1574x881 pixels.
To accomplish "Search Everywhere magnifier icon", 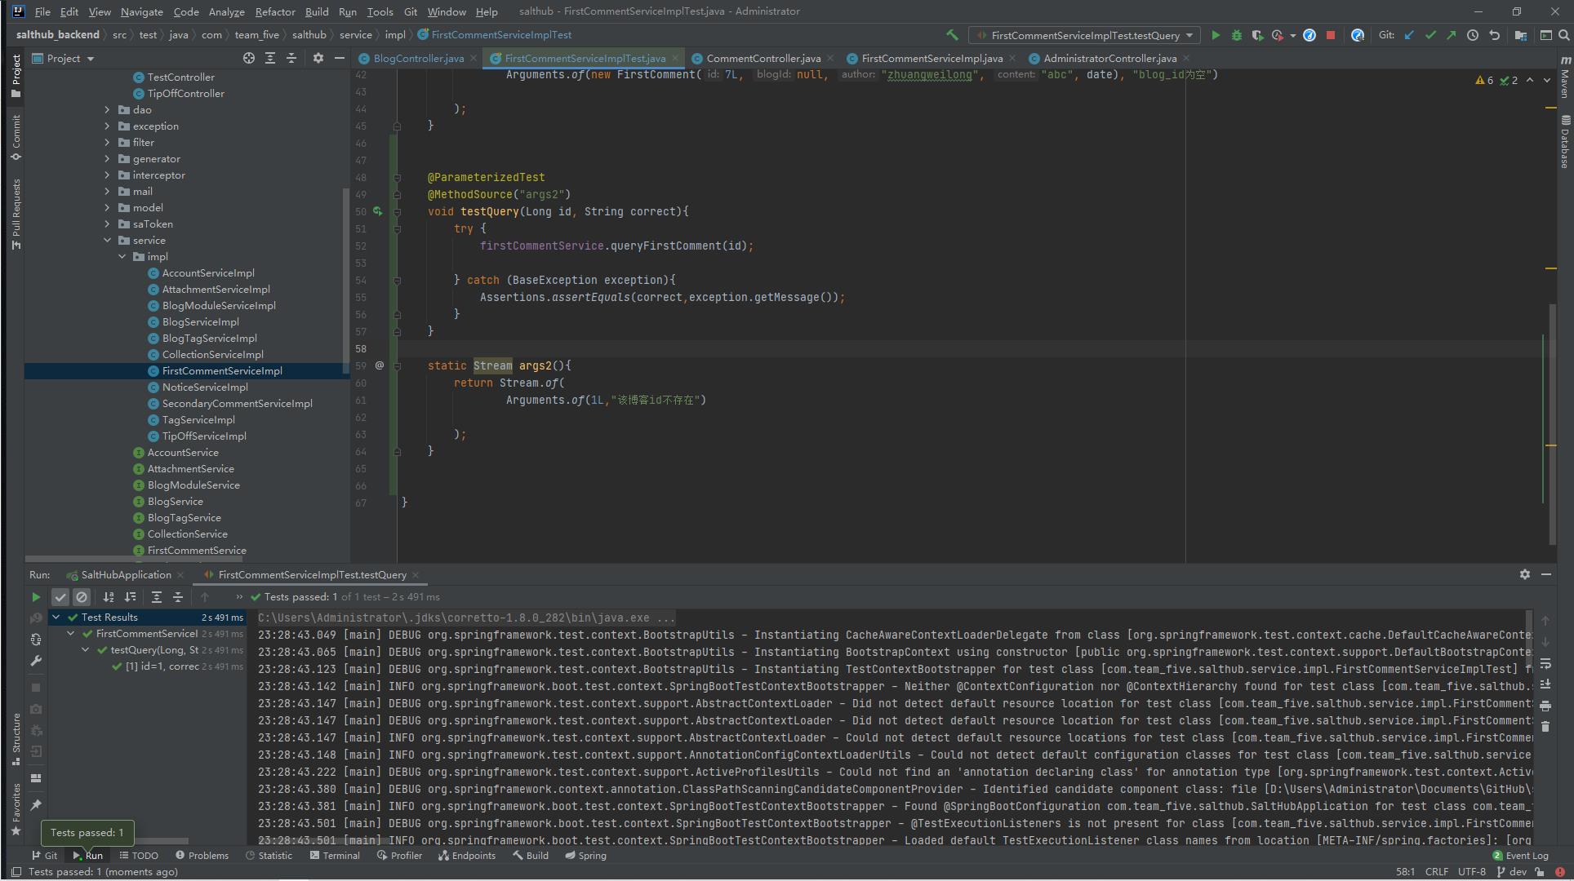I will pos(1564,35).
